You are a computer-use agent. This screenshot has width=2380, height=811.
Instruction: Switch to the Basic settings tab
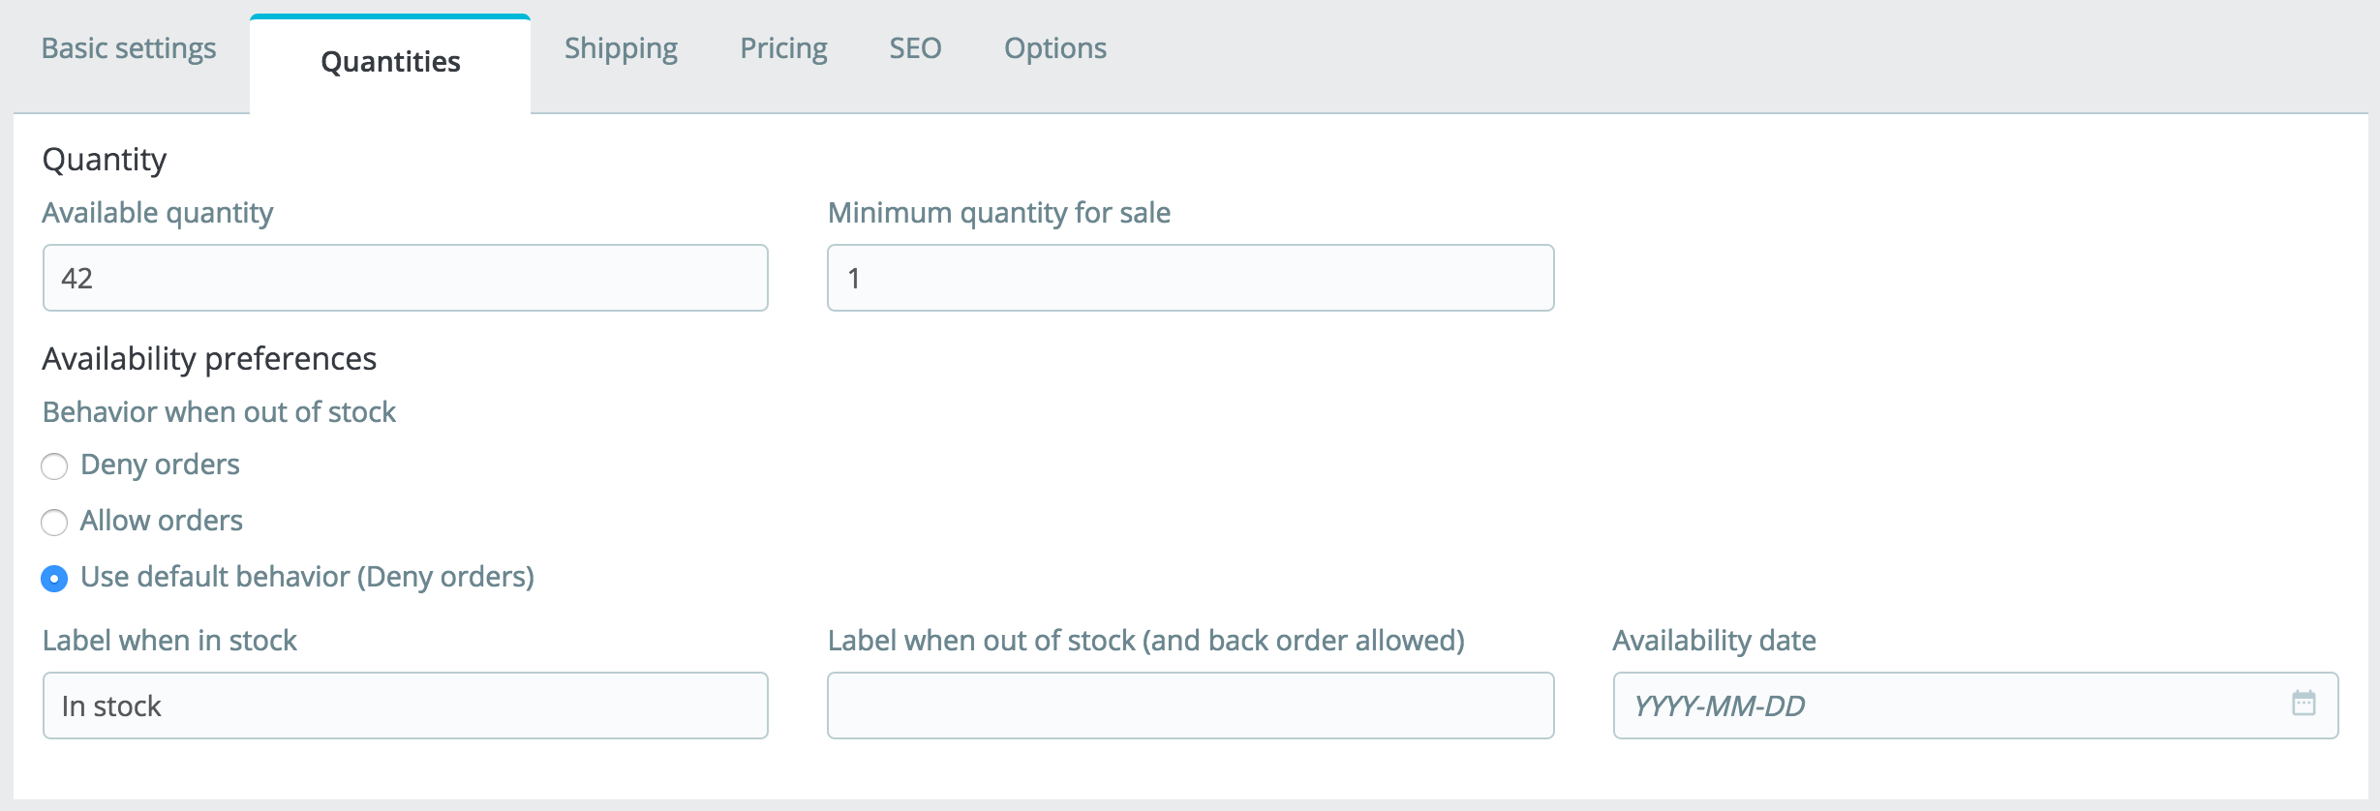click(x=129, y=48)
